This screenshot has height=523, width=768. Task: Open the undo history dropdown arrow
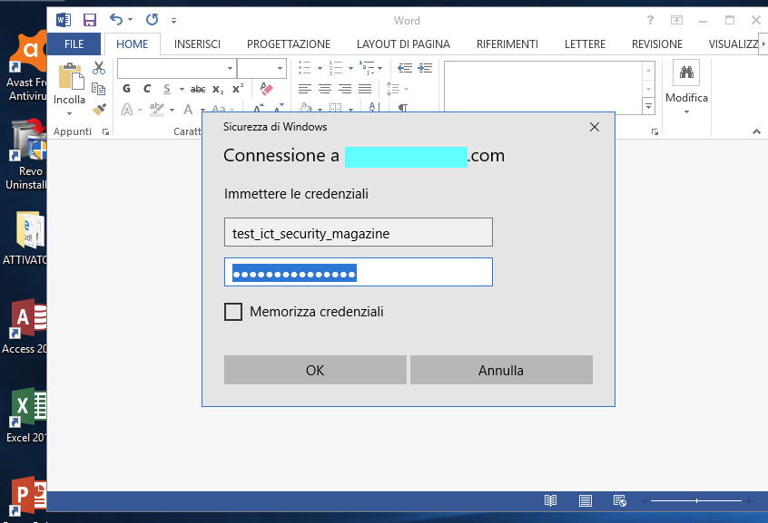[x=131, y=20]
